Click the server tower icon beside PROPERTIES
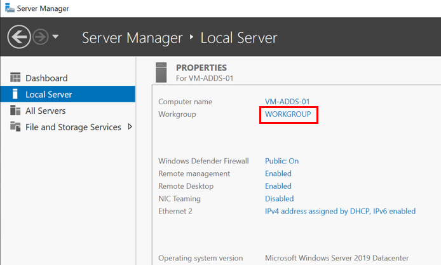Screen dimensions: 441x265 [x=161, y=72]
